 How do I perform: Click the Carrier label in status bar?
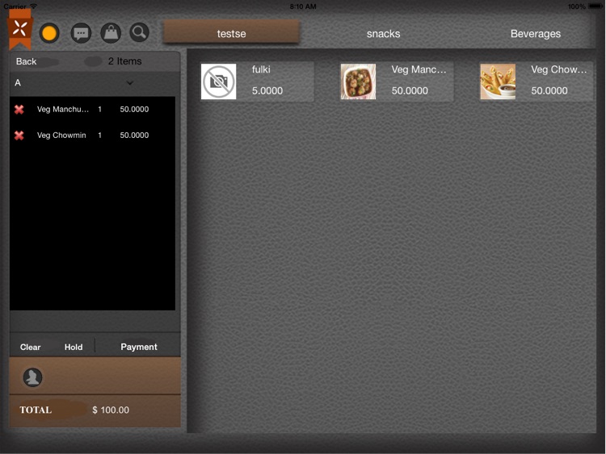pos(15,6)
